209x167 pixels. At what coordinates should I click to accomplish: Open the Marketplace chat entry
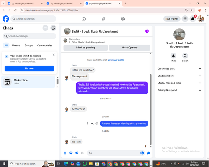coord(28,82)
